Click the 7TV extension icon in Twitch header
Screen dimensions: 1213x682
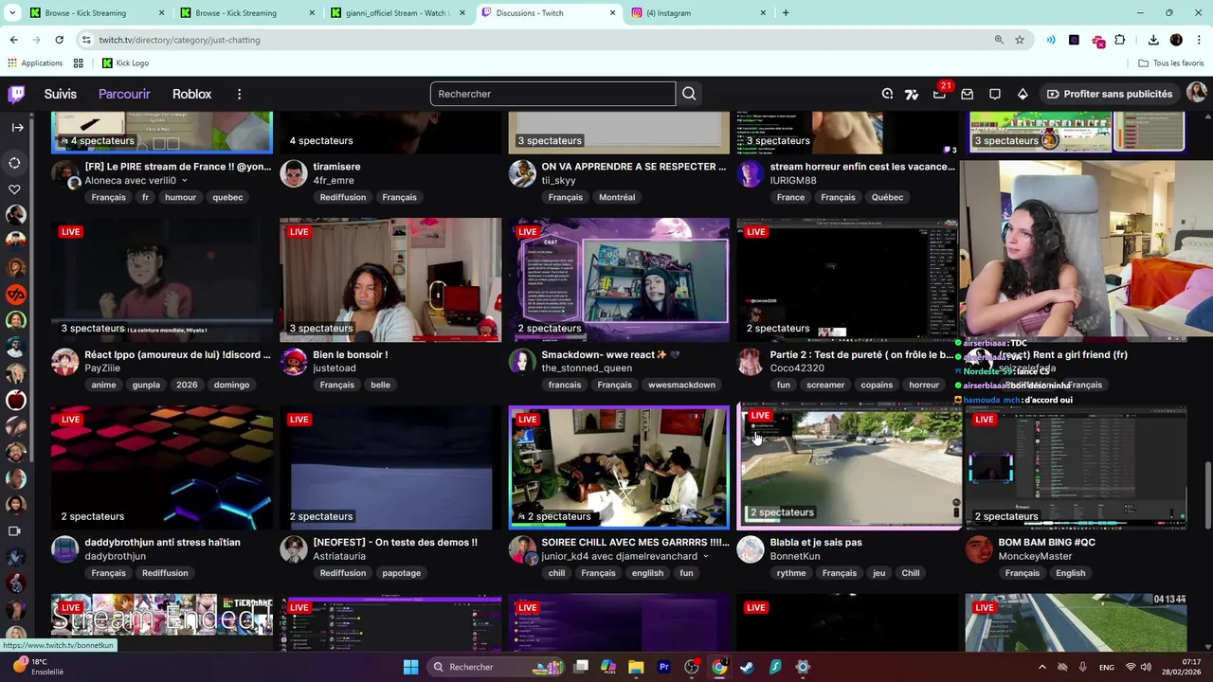tap(912, 94)
